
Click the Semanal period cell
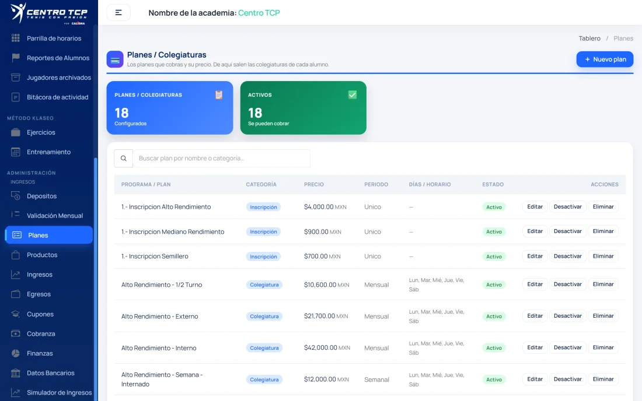[x=376, y=379]
